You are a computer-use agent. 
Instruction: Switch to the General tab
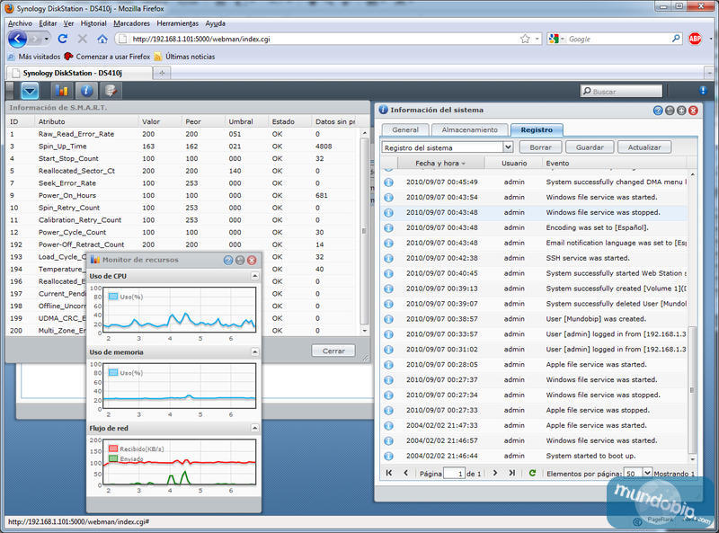[405, 129]
